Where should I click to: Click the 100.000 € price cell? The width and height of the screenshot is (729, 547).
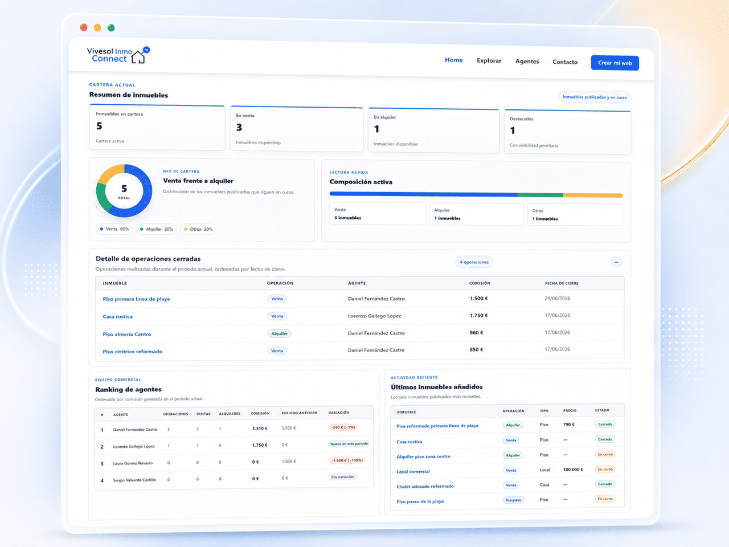pos(573,470)
